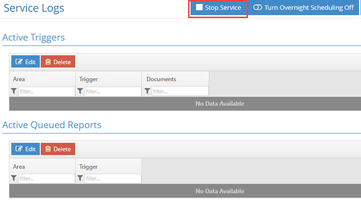
Task: Click Edit in the Active Triggers toolbar
Action: coord(26,62)
